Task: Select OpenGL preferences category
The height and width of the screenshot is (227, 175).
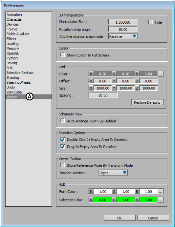Action: [x=13, y=53]
